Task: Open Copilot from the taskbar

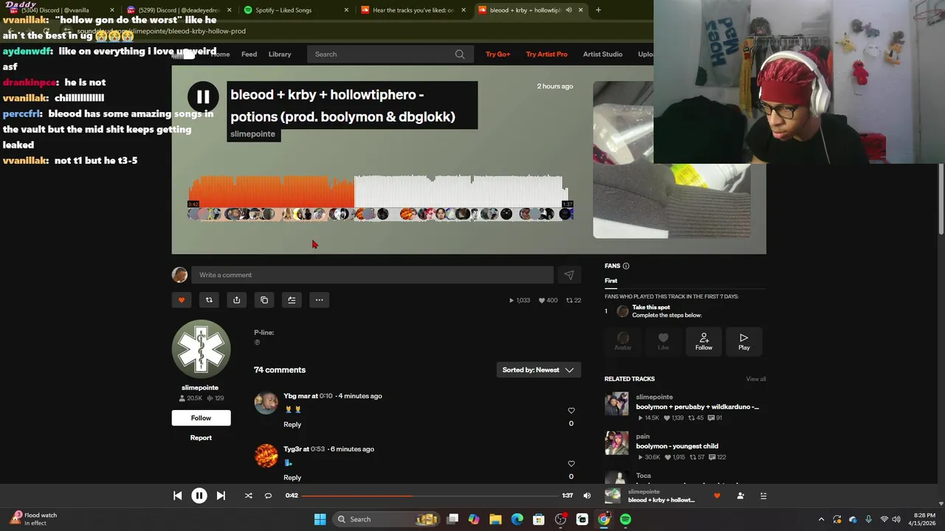Action: pos(474,519)
